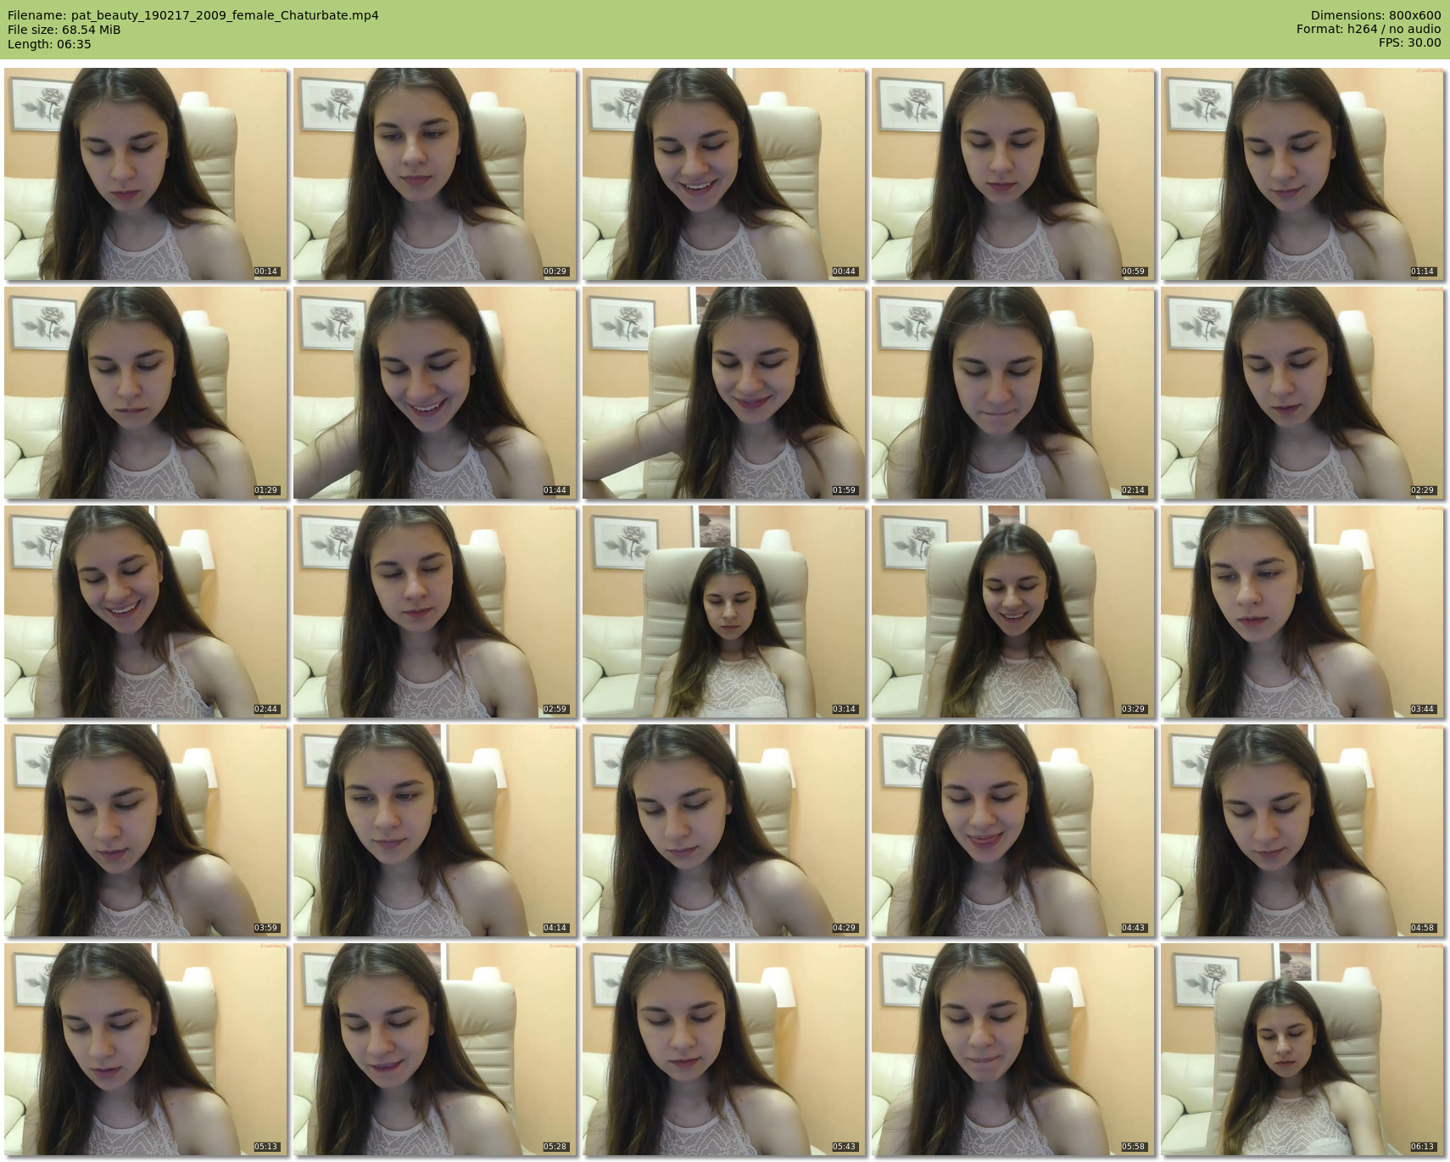Select the 05:13 frame thumbnail
Viewport: 1450px width, 1162px height.
pyautogui.click(x=146, y=1049)
